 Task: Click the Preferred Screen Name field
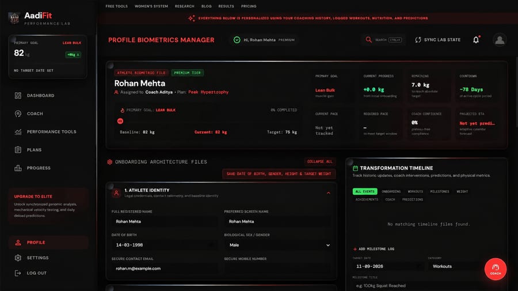click(278, 221)
